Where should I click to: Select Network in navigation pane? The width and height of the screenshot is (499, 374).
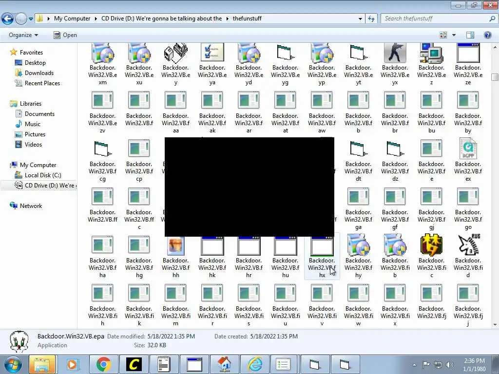[31, 206]
